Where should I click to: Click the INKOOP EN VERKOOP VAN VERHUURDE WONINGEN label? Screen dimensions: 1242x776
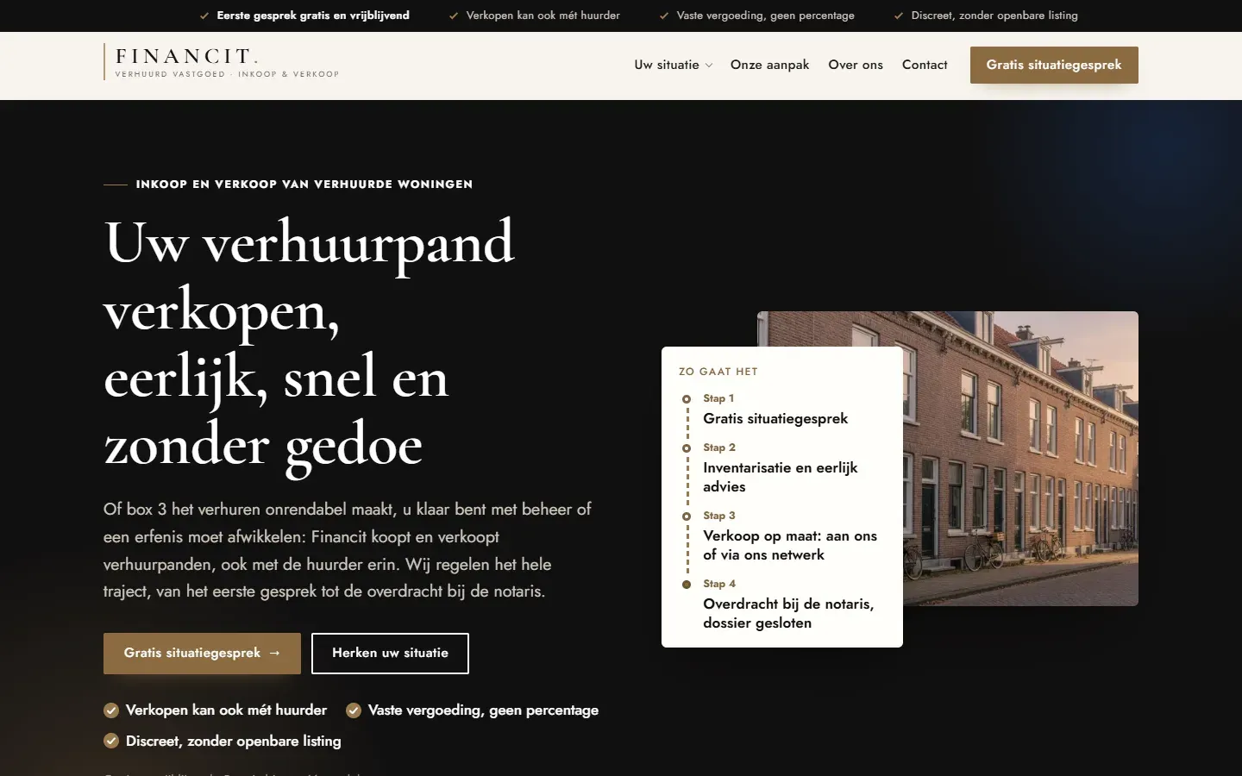click(304, 185)
